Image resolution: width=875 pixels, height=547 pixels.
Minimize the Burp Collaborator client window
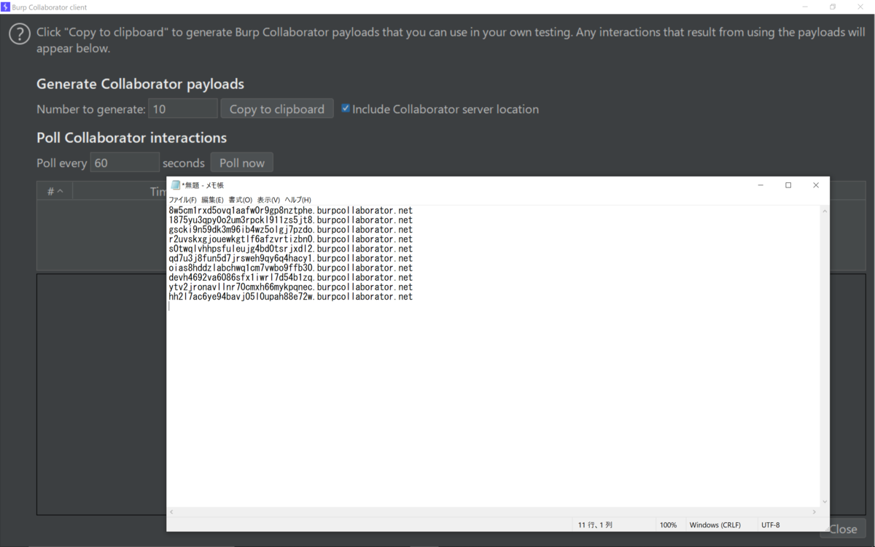coord(805,7)
